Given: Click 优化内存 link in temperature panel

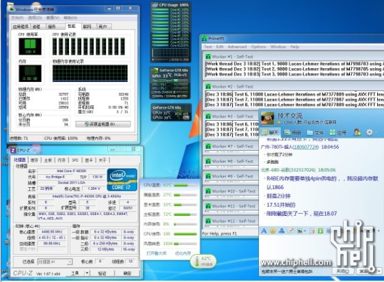Looking at the screenshot, I should pos(183,253).
